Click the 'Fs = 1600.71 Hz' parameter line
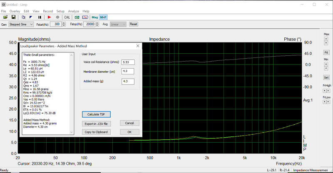Screen dimensions: 333x173 coord(34,62)
